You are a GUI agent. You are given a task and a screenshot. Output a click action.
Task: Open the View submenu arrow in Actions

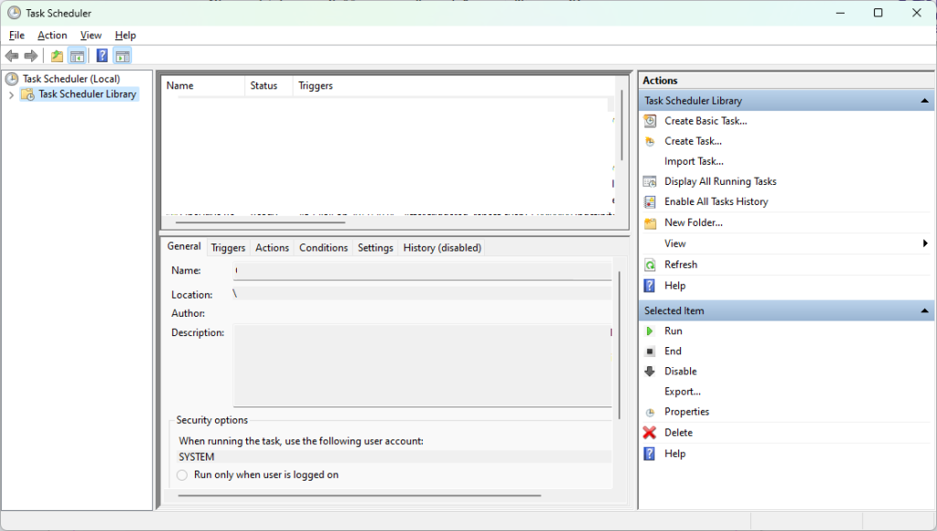pyautogui.click(x=925, y=244)
